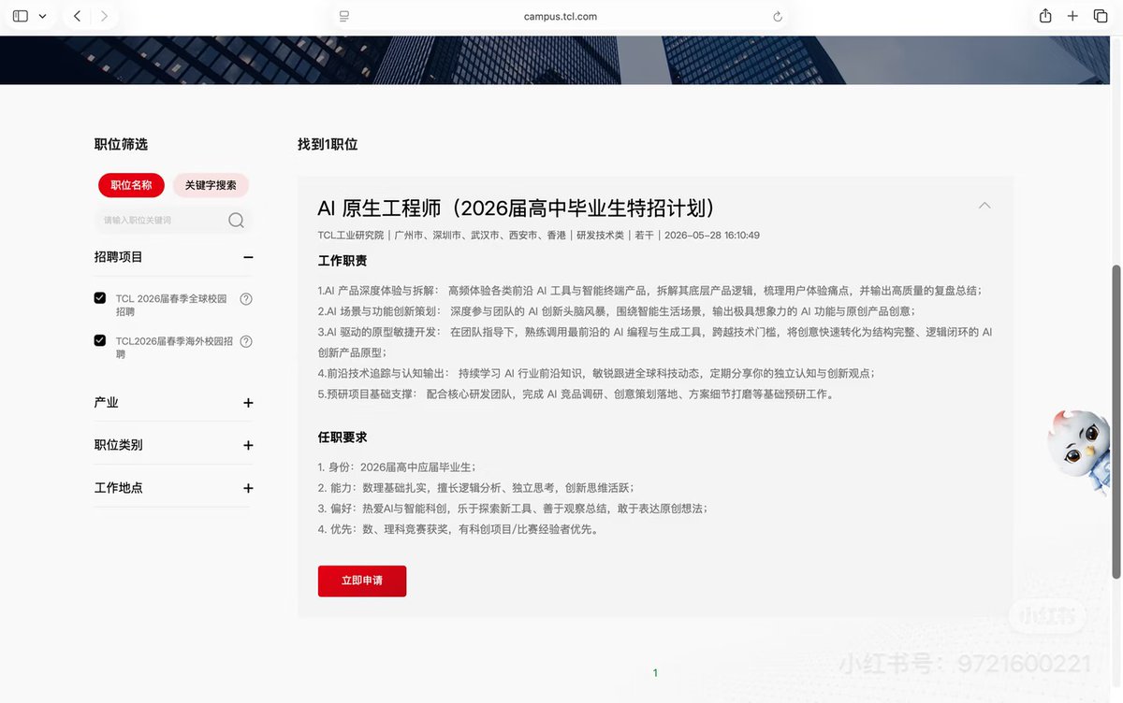Open help icon beside 海外校园招聘
Viewport: 1123px width, 703px height.
246,341
